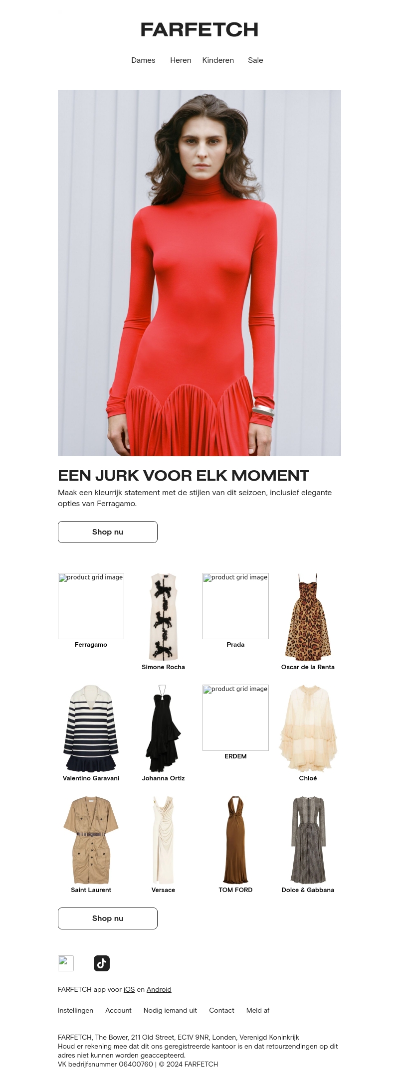399x1087 pixels.
Task: Open the Instellingen footer link
Action: point(75,1010)
